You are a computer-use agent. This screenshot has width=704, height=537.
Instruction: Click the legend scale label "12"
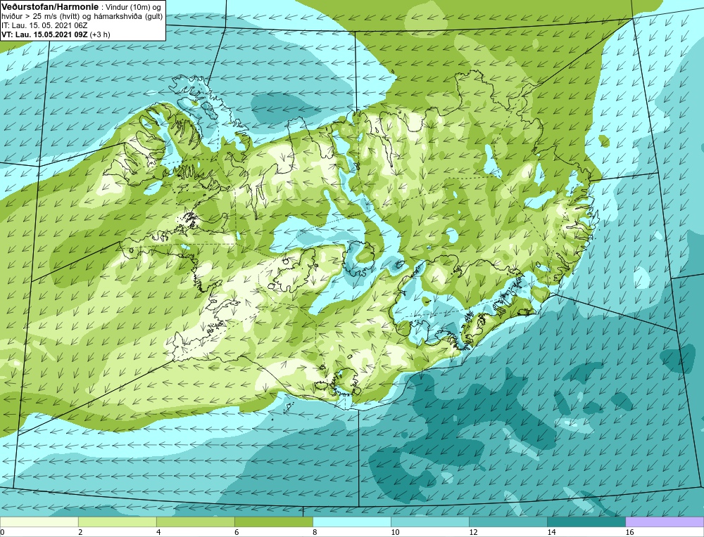473,532
